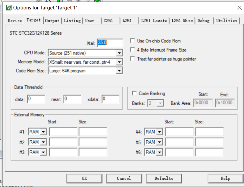Open the L251 Misc tab
This screenshot has width=244, height=187.
(182, 21)
